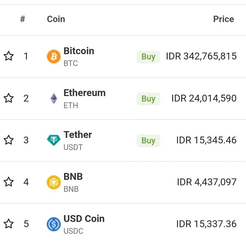246x244 pixels.
Task: Hit the Buy button for Tether
Action: click(148, 140)
